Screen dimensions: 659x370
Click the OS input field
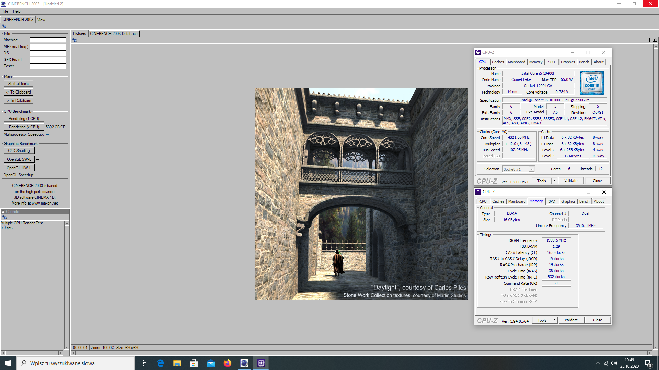[48, 53]
